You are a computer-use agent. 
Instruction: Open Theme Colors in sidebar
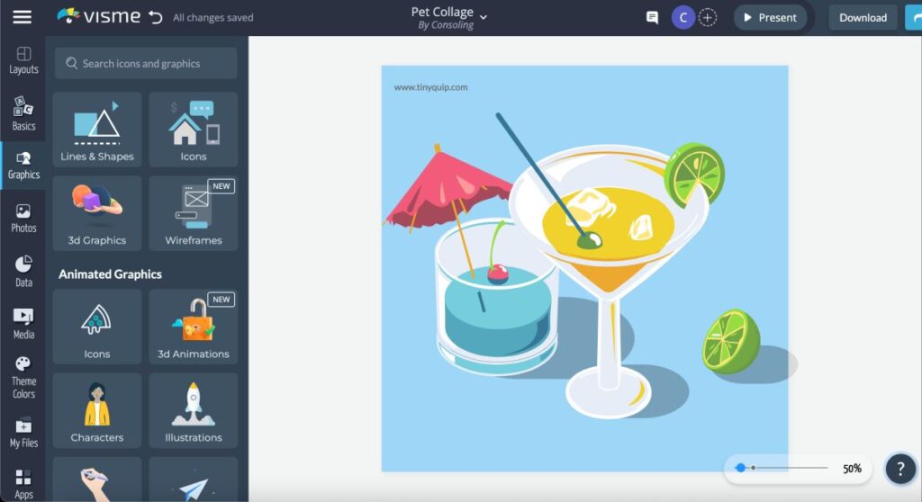pos(23,377)
